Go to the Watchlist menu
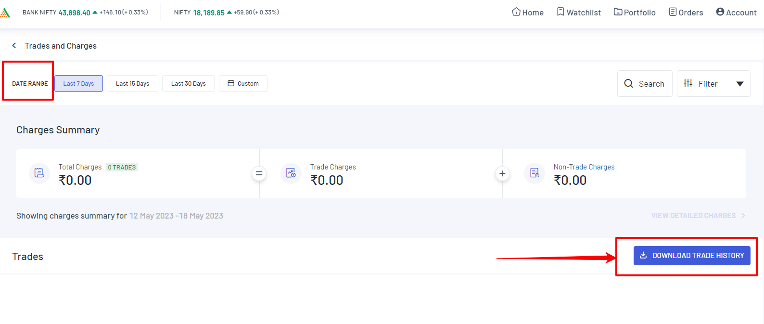The image size is (764, 324). click(x=579, y=13)
